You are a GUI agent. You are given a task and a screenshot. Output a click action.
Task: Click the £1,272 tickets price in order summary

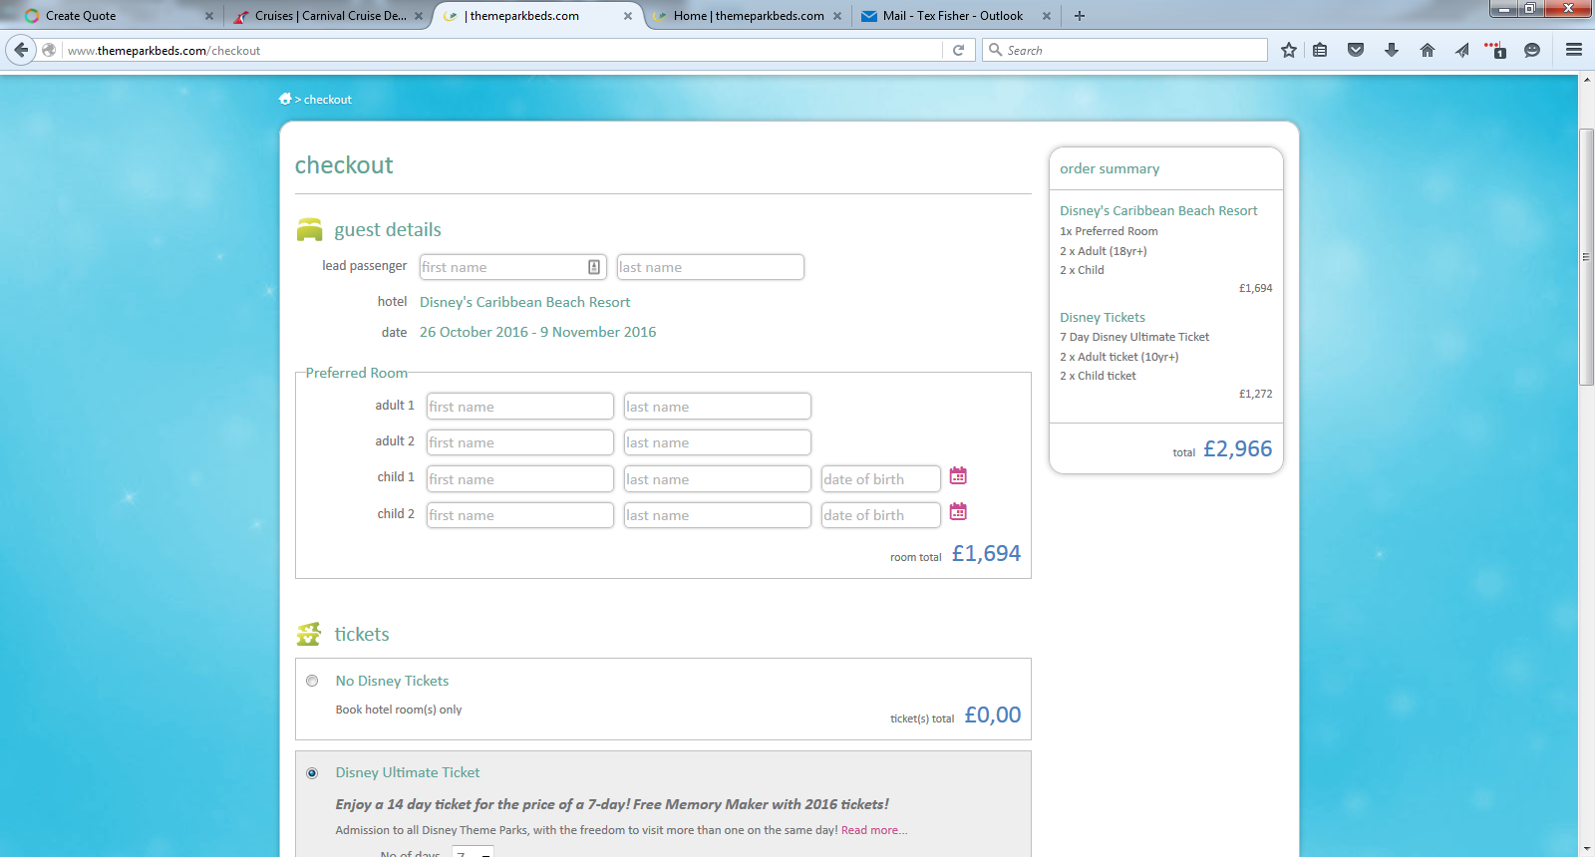1255,394
